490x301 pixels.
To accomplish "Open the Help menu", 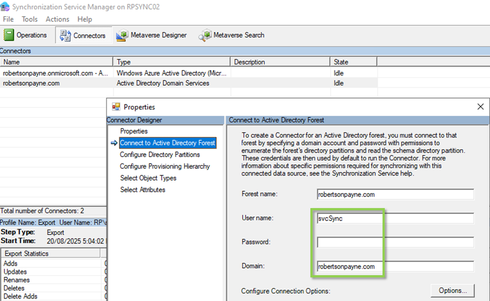I will (x=85, y=20).
